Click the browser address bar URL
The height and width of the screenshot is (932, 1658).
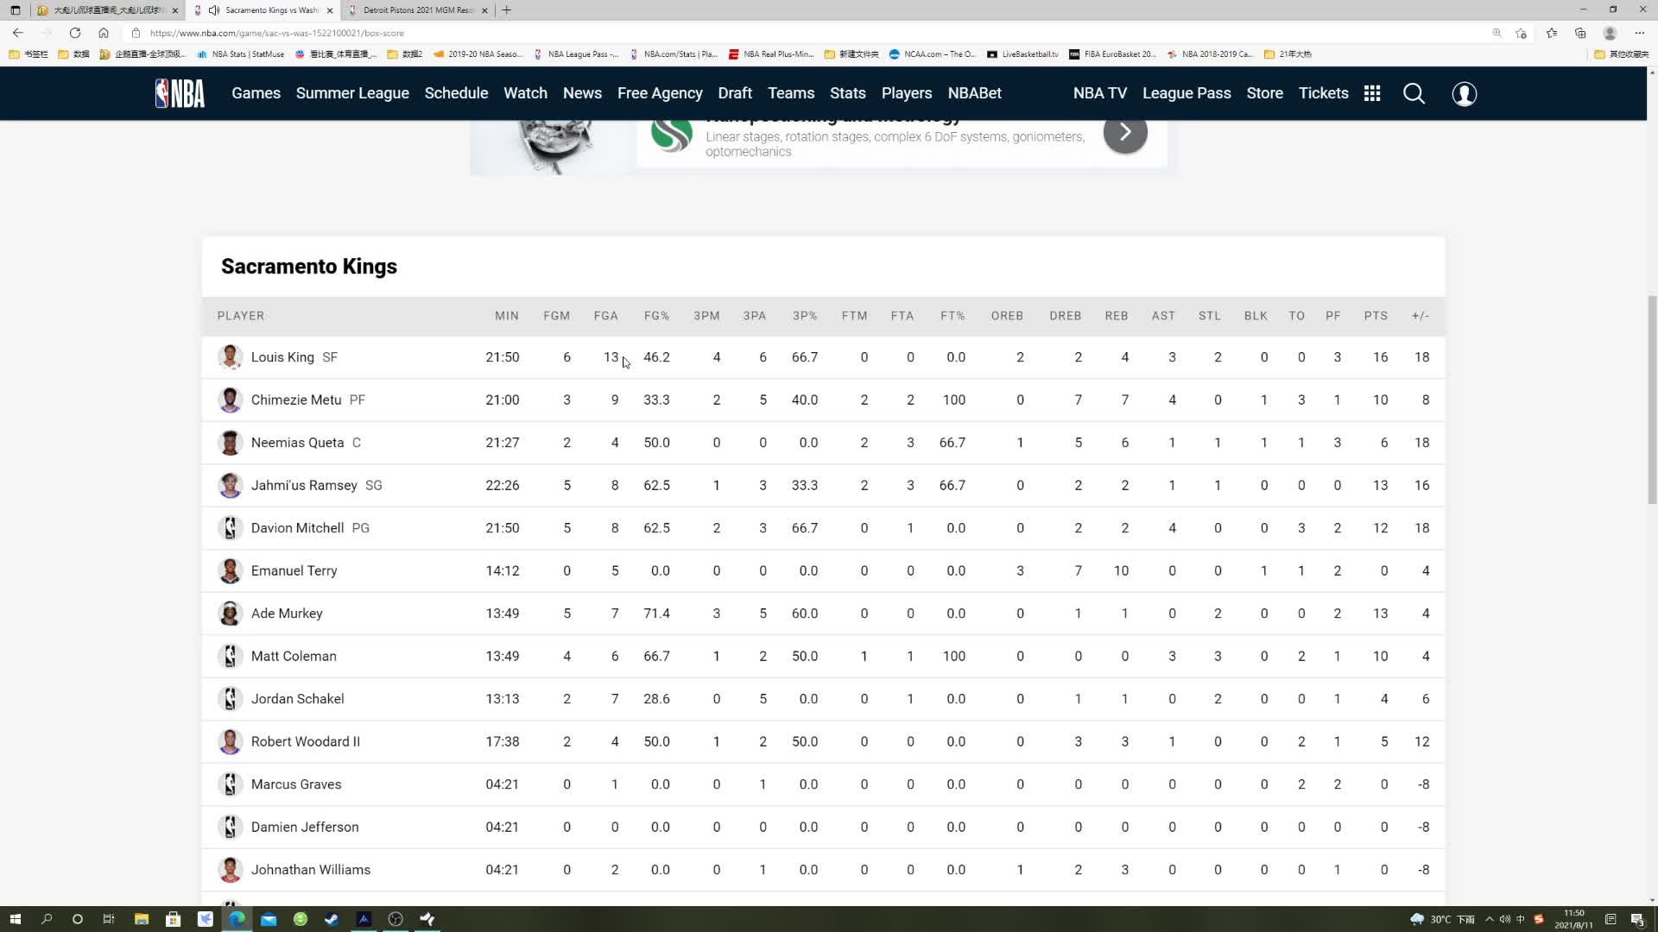point(276,33)
